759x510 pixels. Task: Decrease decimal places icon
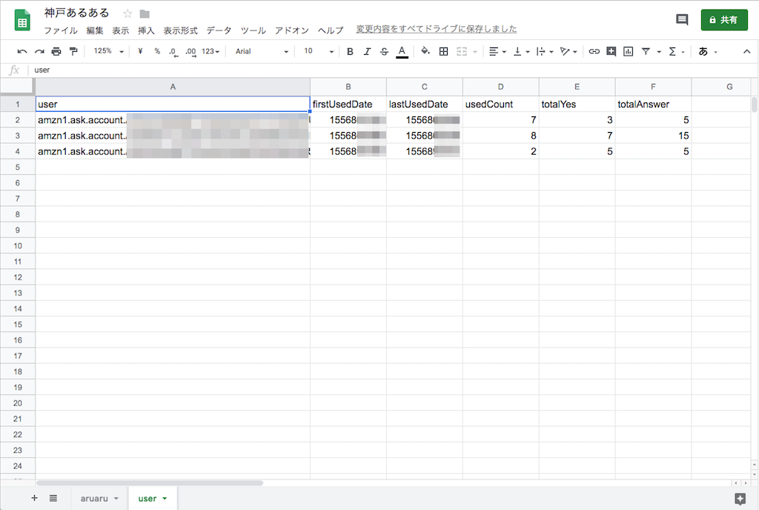[x=173, y=52]
